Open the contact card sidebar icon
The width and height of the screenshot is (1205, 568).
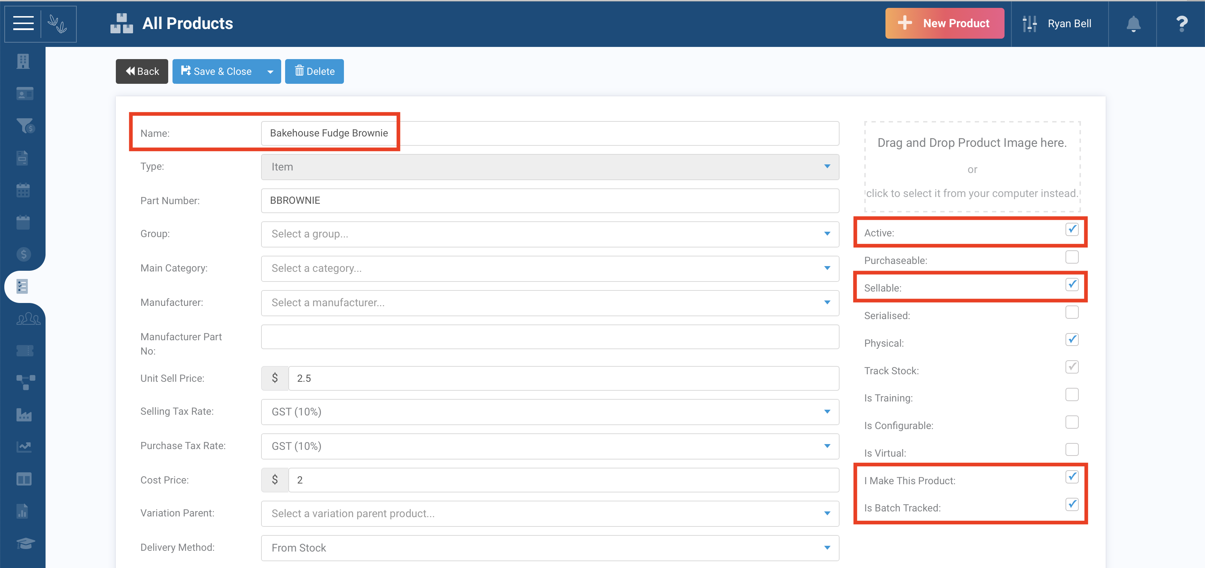(x=25, y=93)
